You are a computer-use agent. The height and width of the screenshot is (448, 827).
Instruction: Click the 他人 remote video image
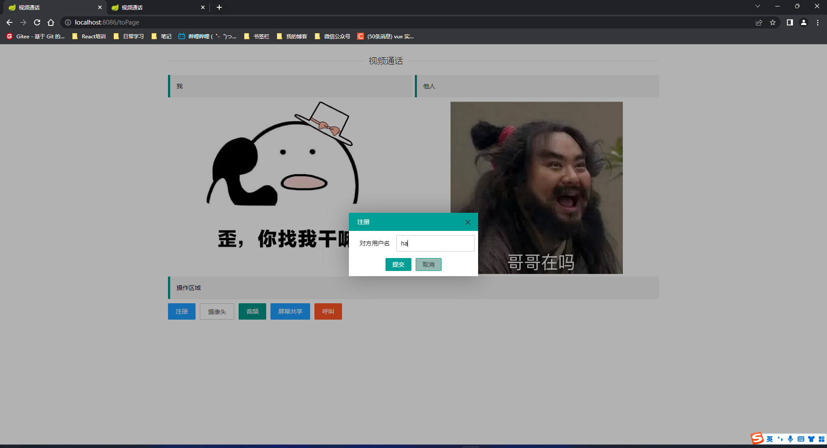(536, 188)
